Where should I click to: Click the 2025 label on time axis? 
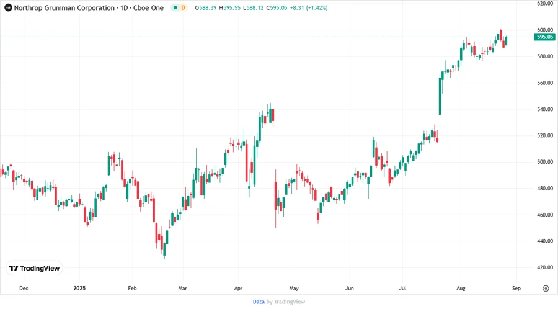[x=79, y=288]
